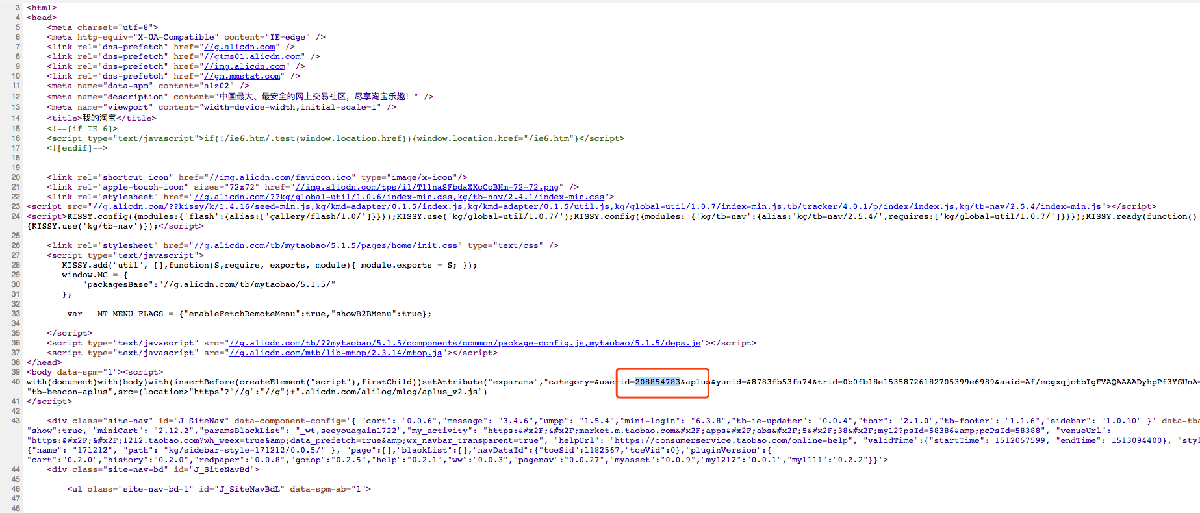Click line number 24 in the gutter

[x=16, y=216]
